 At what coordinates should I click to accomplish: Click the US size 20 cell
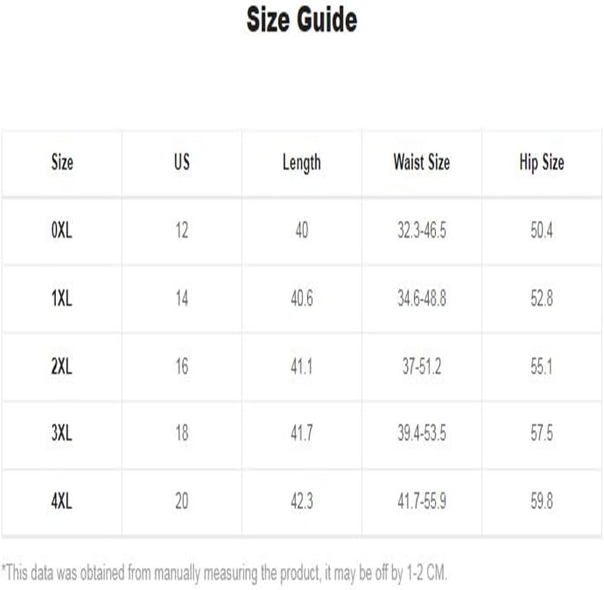pyautogui.click(x=182, y=502)
